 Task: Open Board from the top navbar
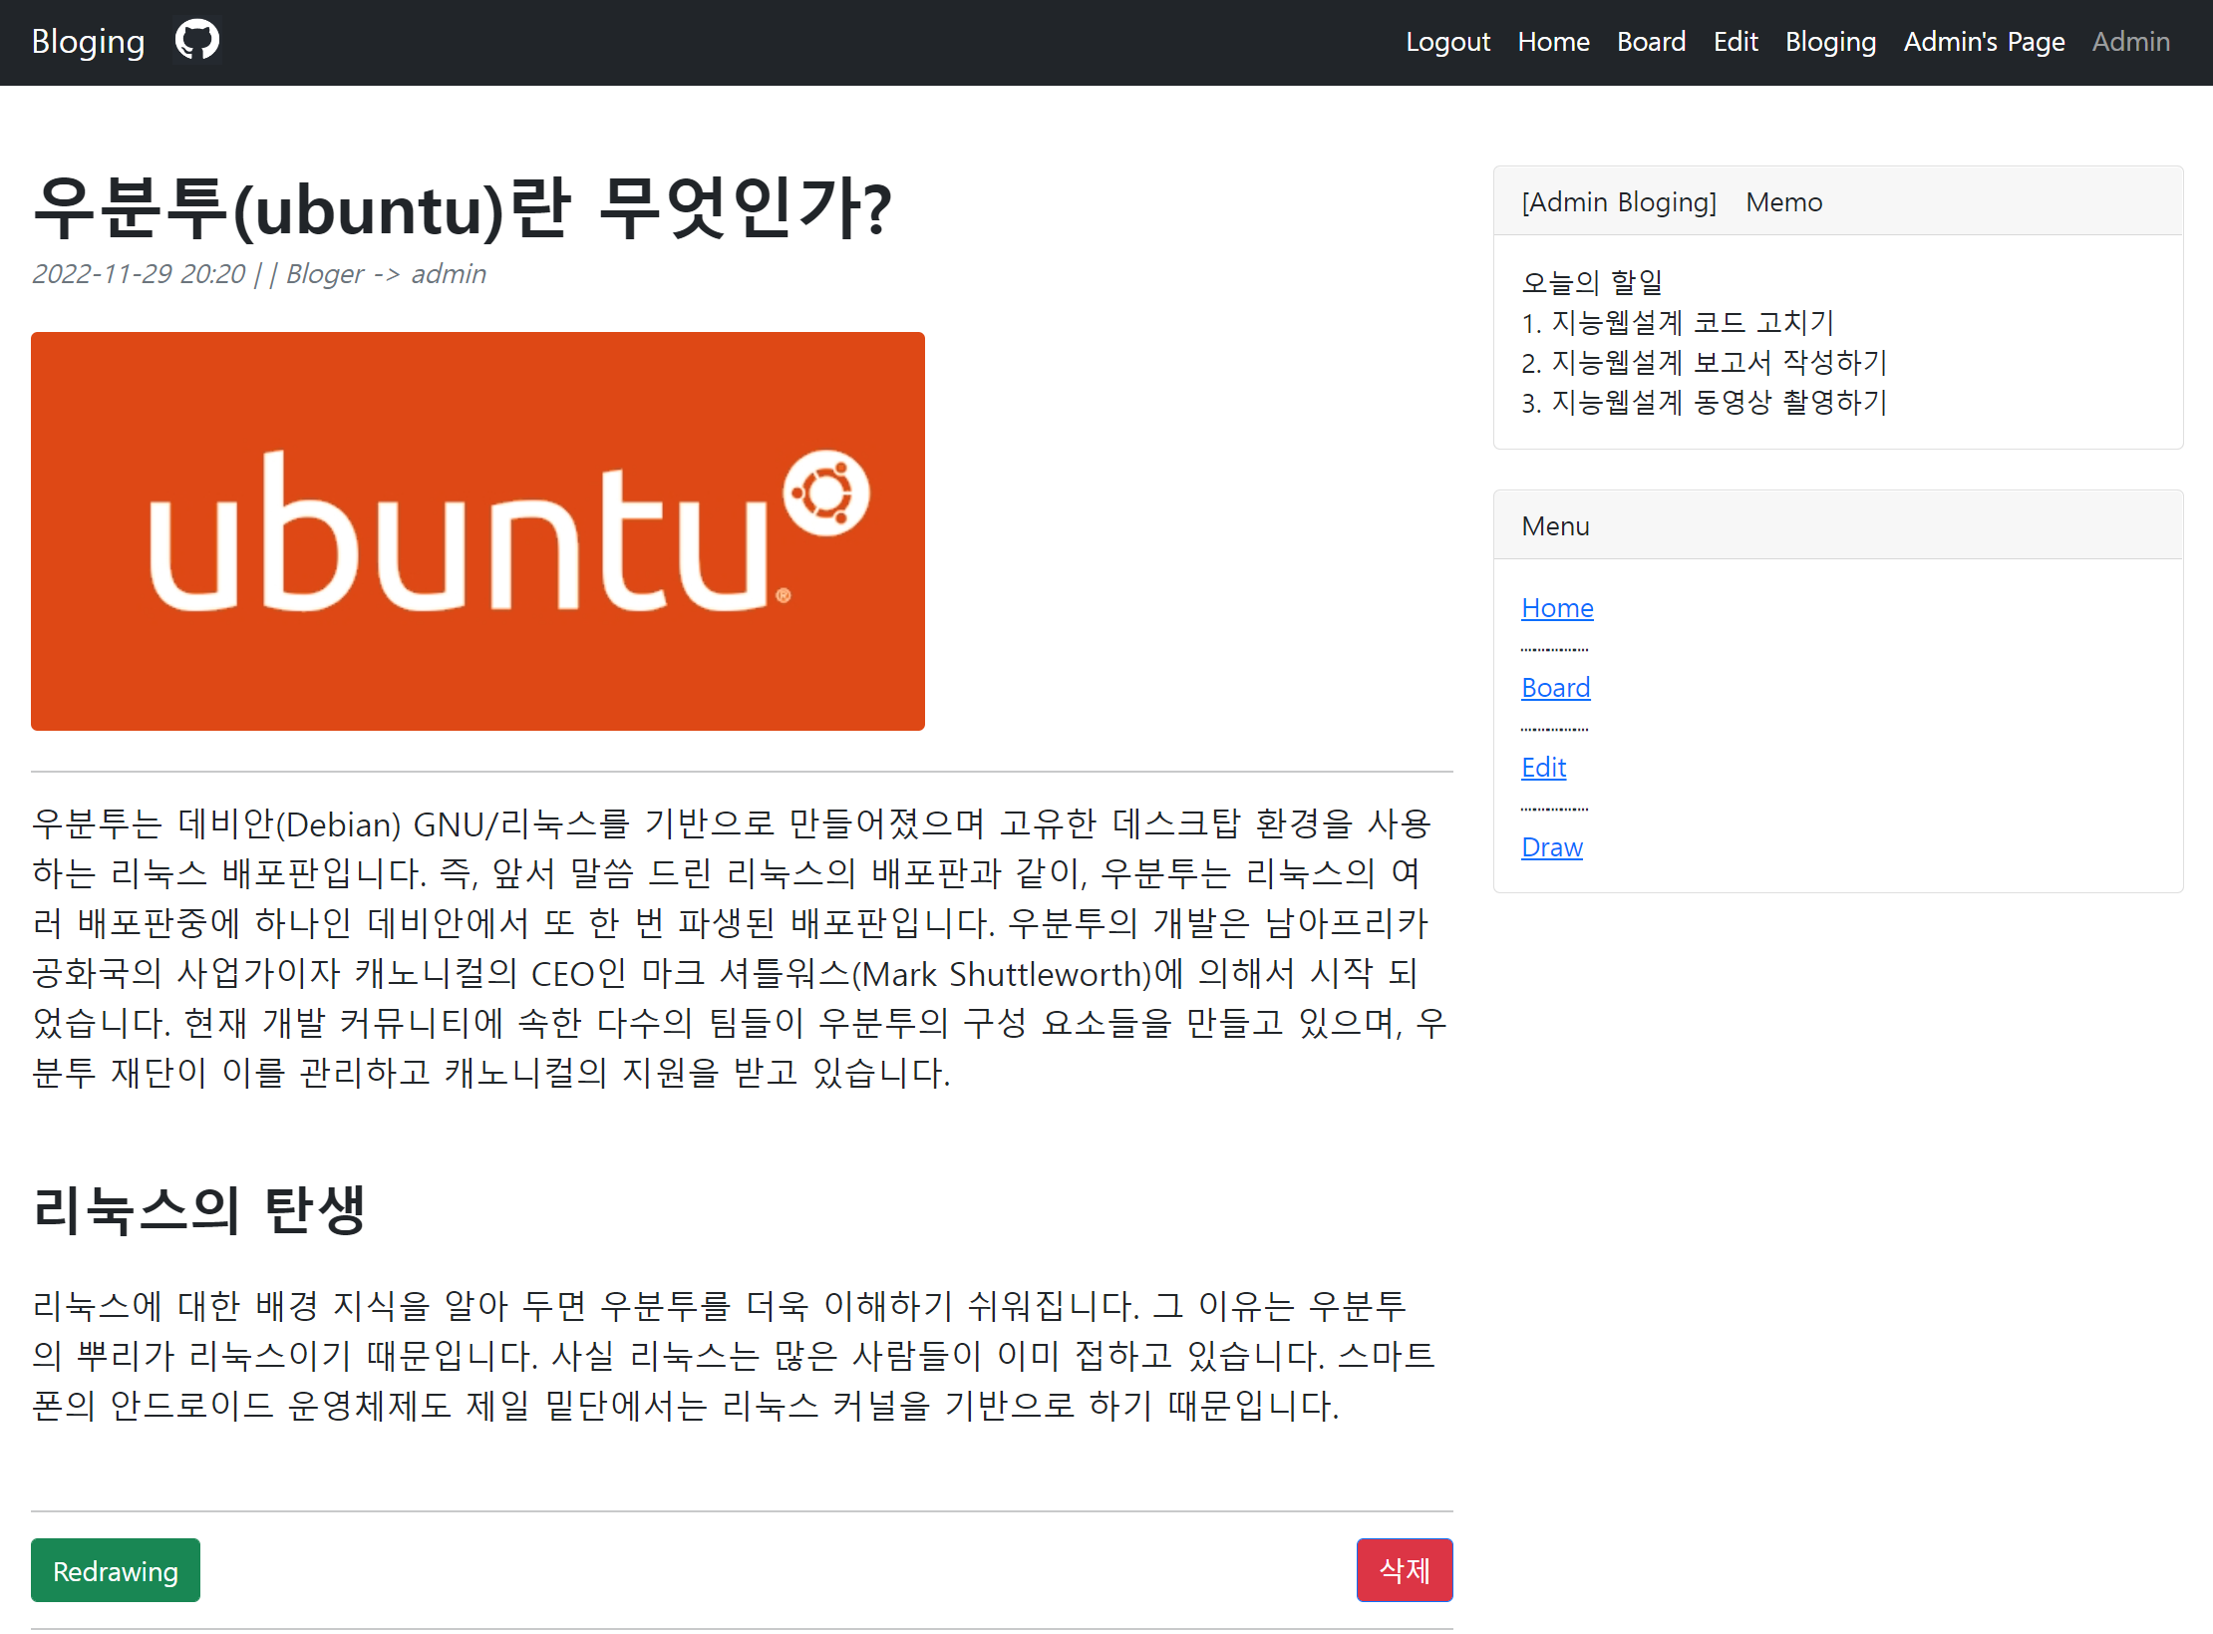[1651, 42]
